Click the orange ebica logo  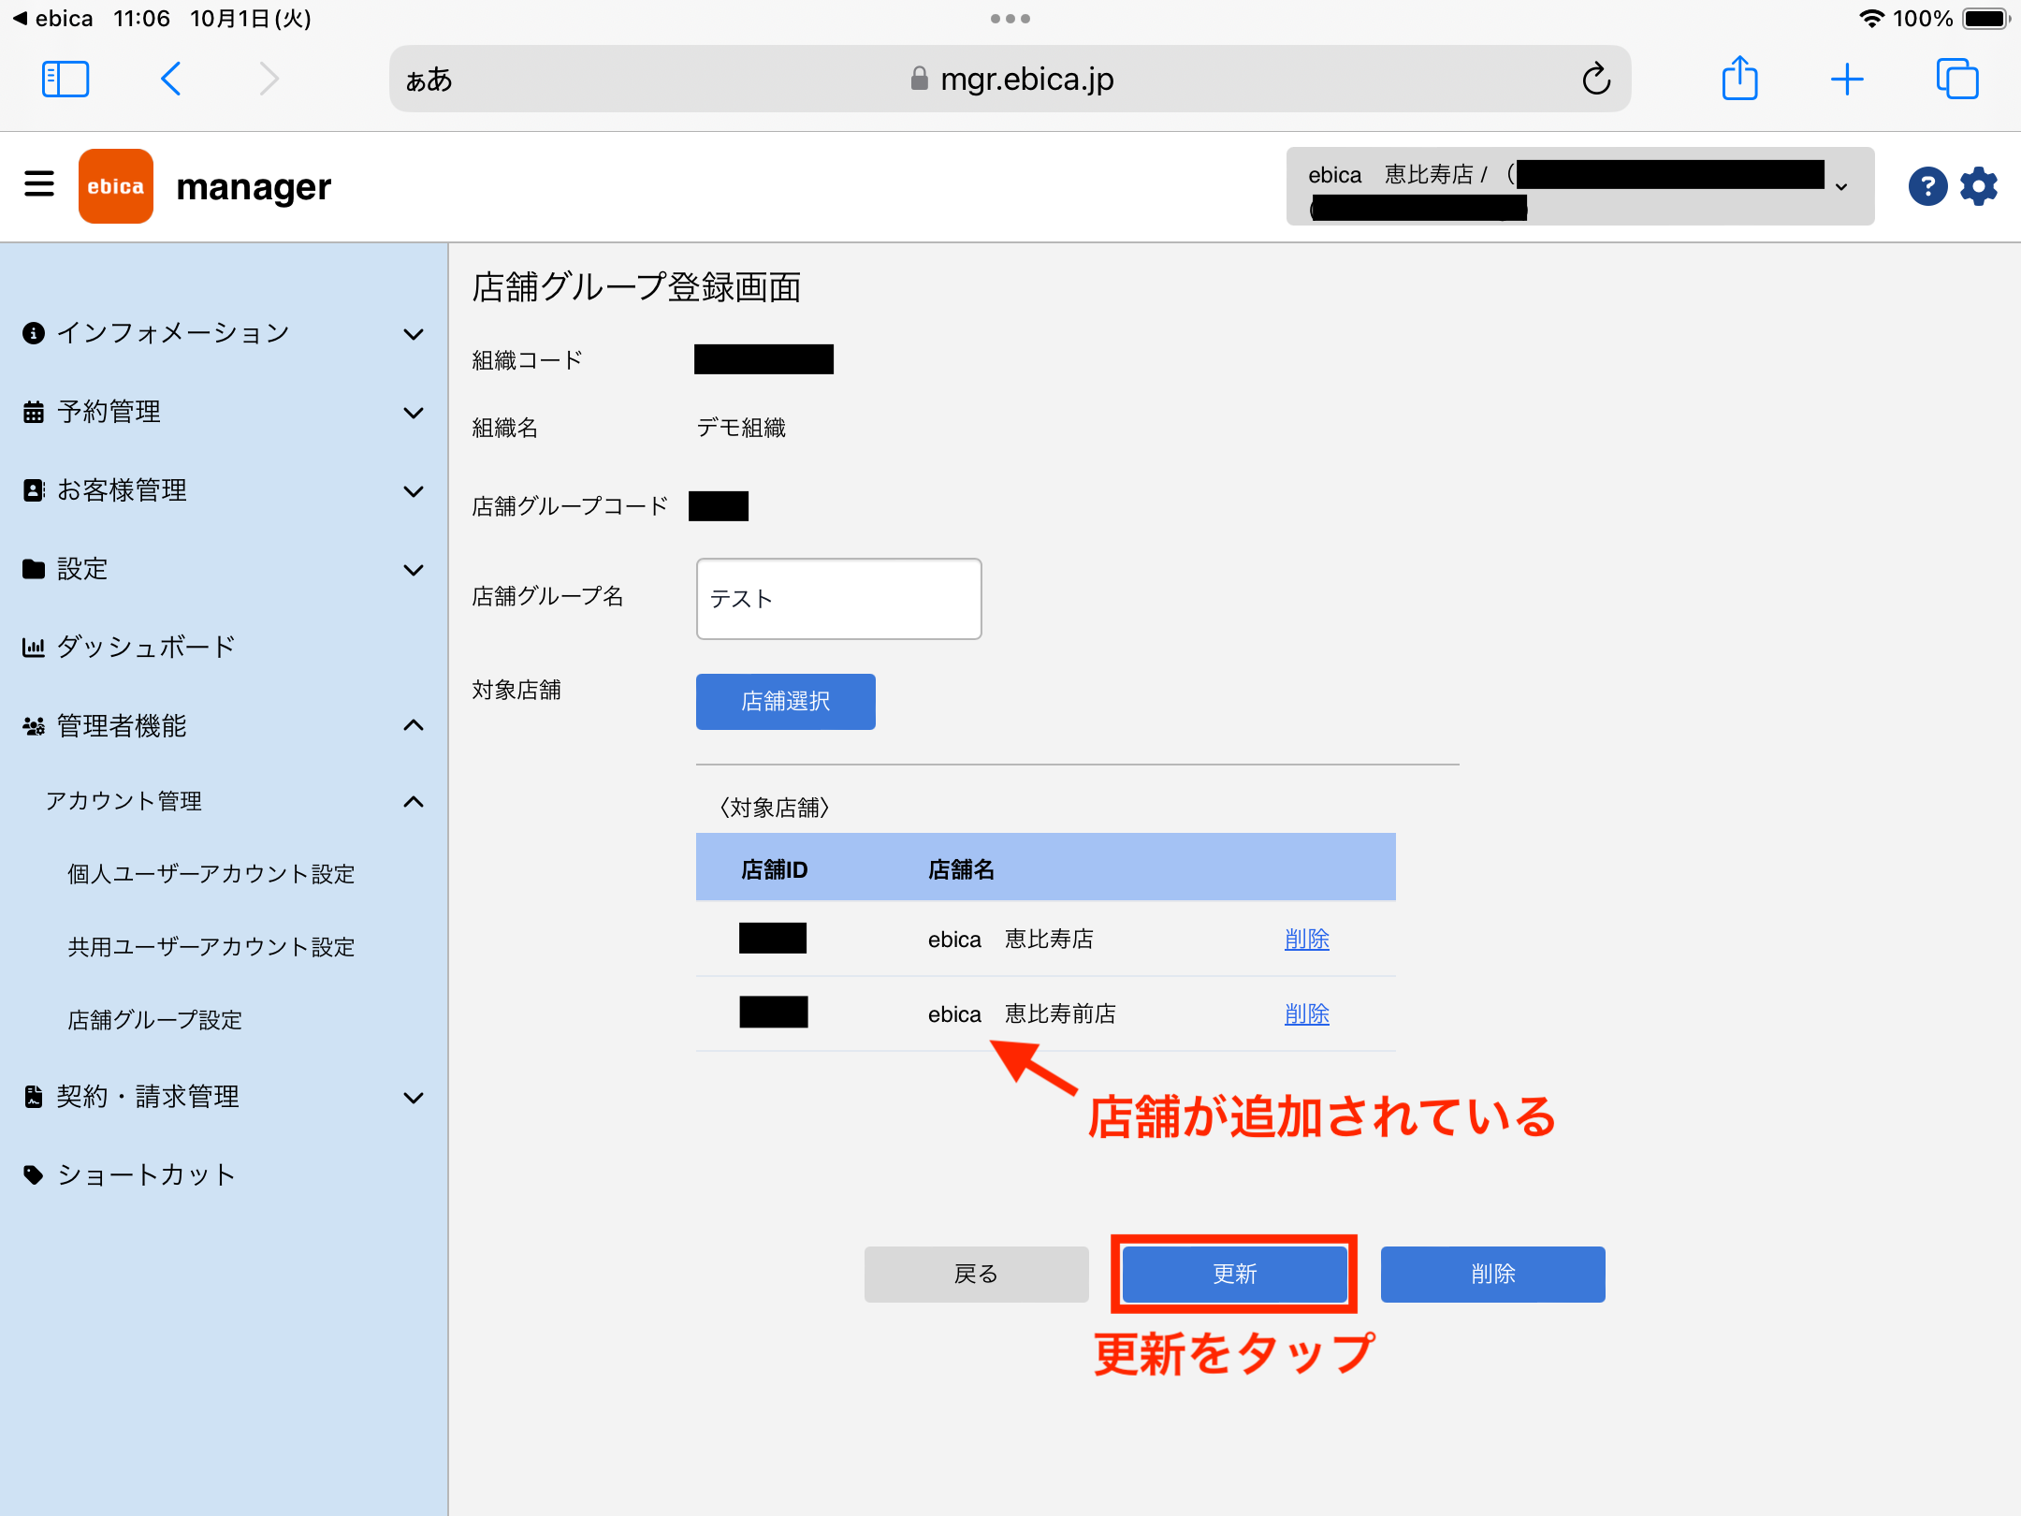click(x=116, y=186)
